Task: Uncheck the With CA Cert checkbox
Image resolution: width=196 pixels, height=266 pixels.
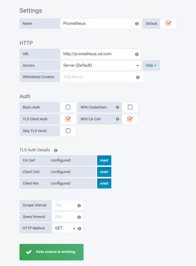Action: pyautogui.click(x=130, y=119)
